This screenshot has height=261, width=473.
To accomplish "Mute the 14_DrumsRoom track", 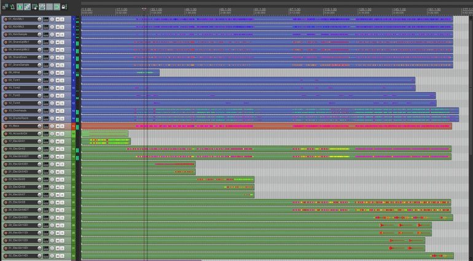I will [x=58, y=119].
